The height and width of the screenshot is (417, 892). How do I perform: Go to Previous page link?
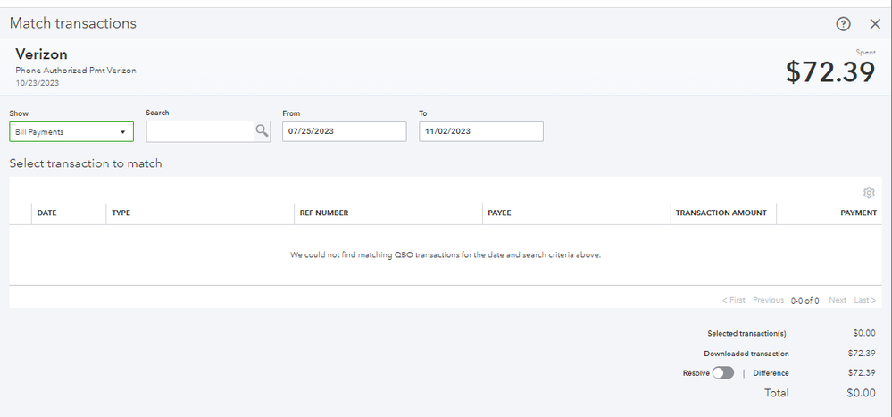769,300
